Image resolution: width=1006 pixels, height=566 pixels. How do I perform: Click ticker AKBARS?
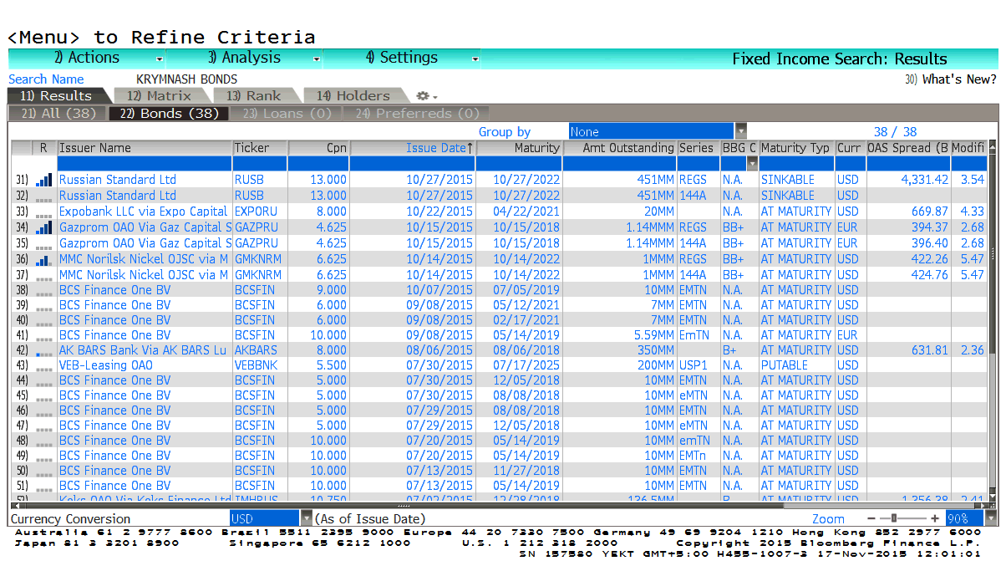(x=256, y=350)
